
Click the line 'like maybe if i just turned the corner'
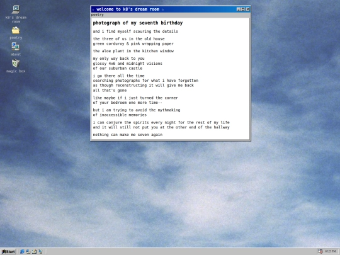135,98
